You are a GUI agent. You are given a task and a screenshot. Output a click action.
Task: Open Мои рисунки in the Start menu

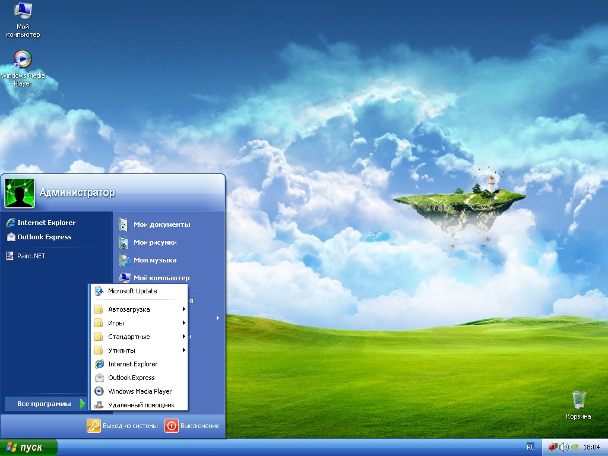click(x=148, y=242)
